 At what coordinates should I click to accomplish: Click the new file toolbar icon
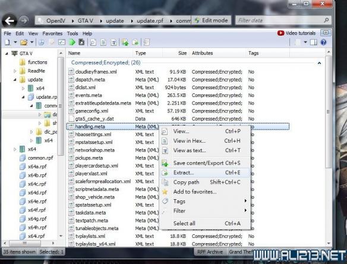(x=7, y=42)
